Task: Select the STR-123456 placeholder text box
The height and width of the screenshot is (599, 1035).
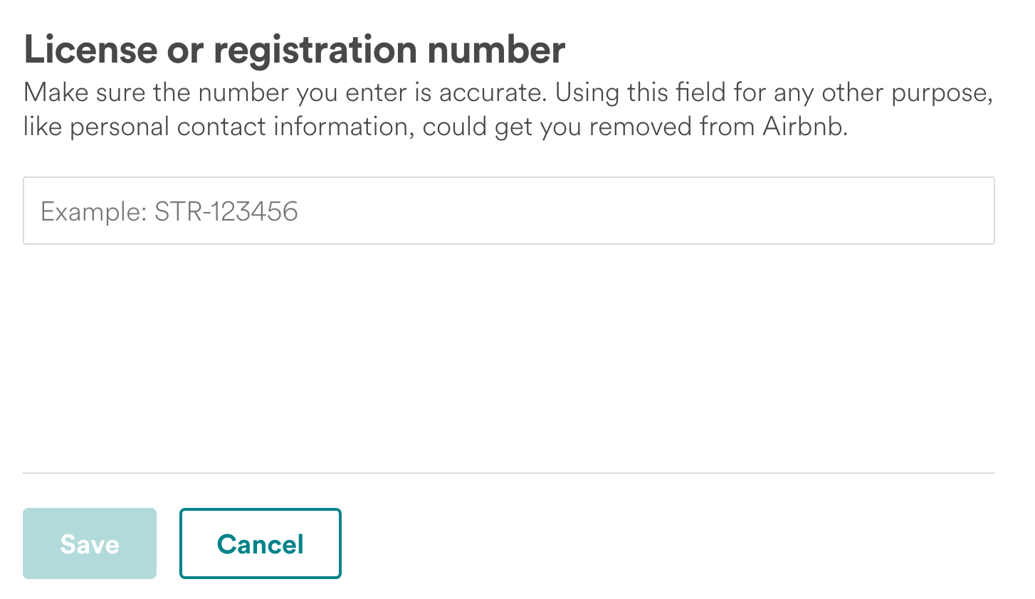Action: 508,211
